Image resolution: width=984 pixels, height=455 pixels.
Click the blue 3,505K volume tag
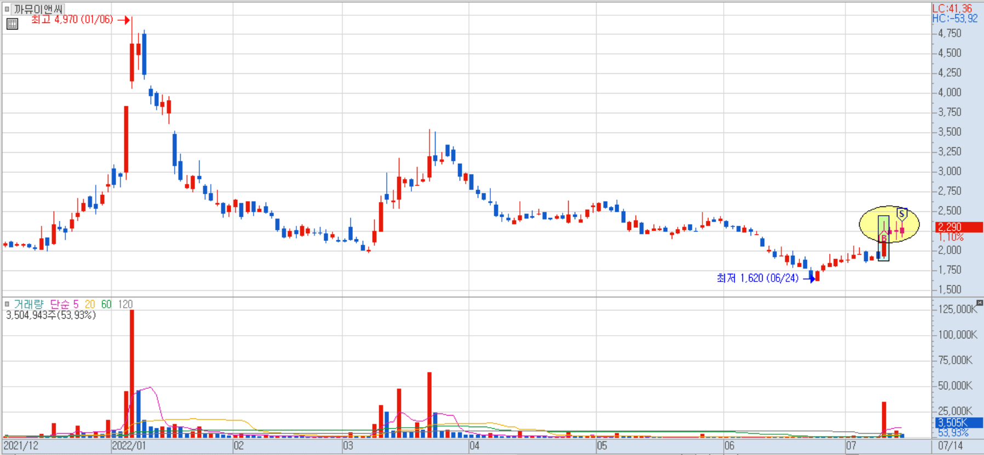(959, 423)
